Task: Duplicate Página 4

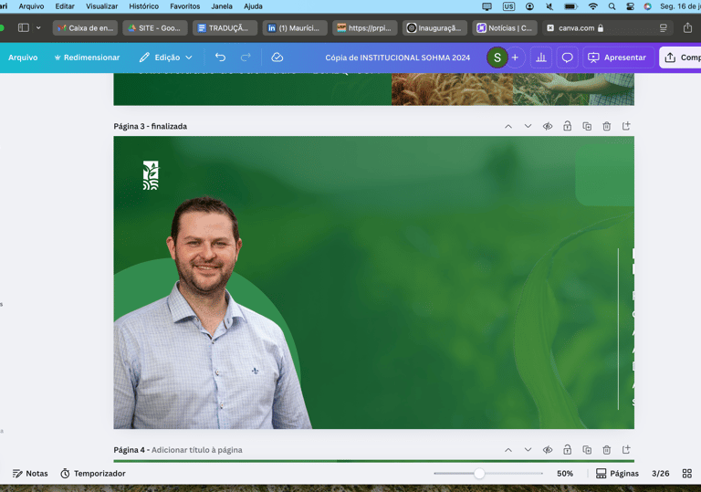Action: click(587, 449)
